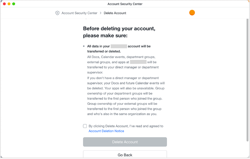
Task: Click the Go Back button
Action: (125, 154)
